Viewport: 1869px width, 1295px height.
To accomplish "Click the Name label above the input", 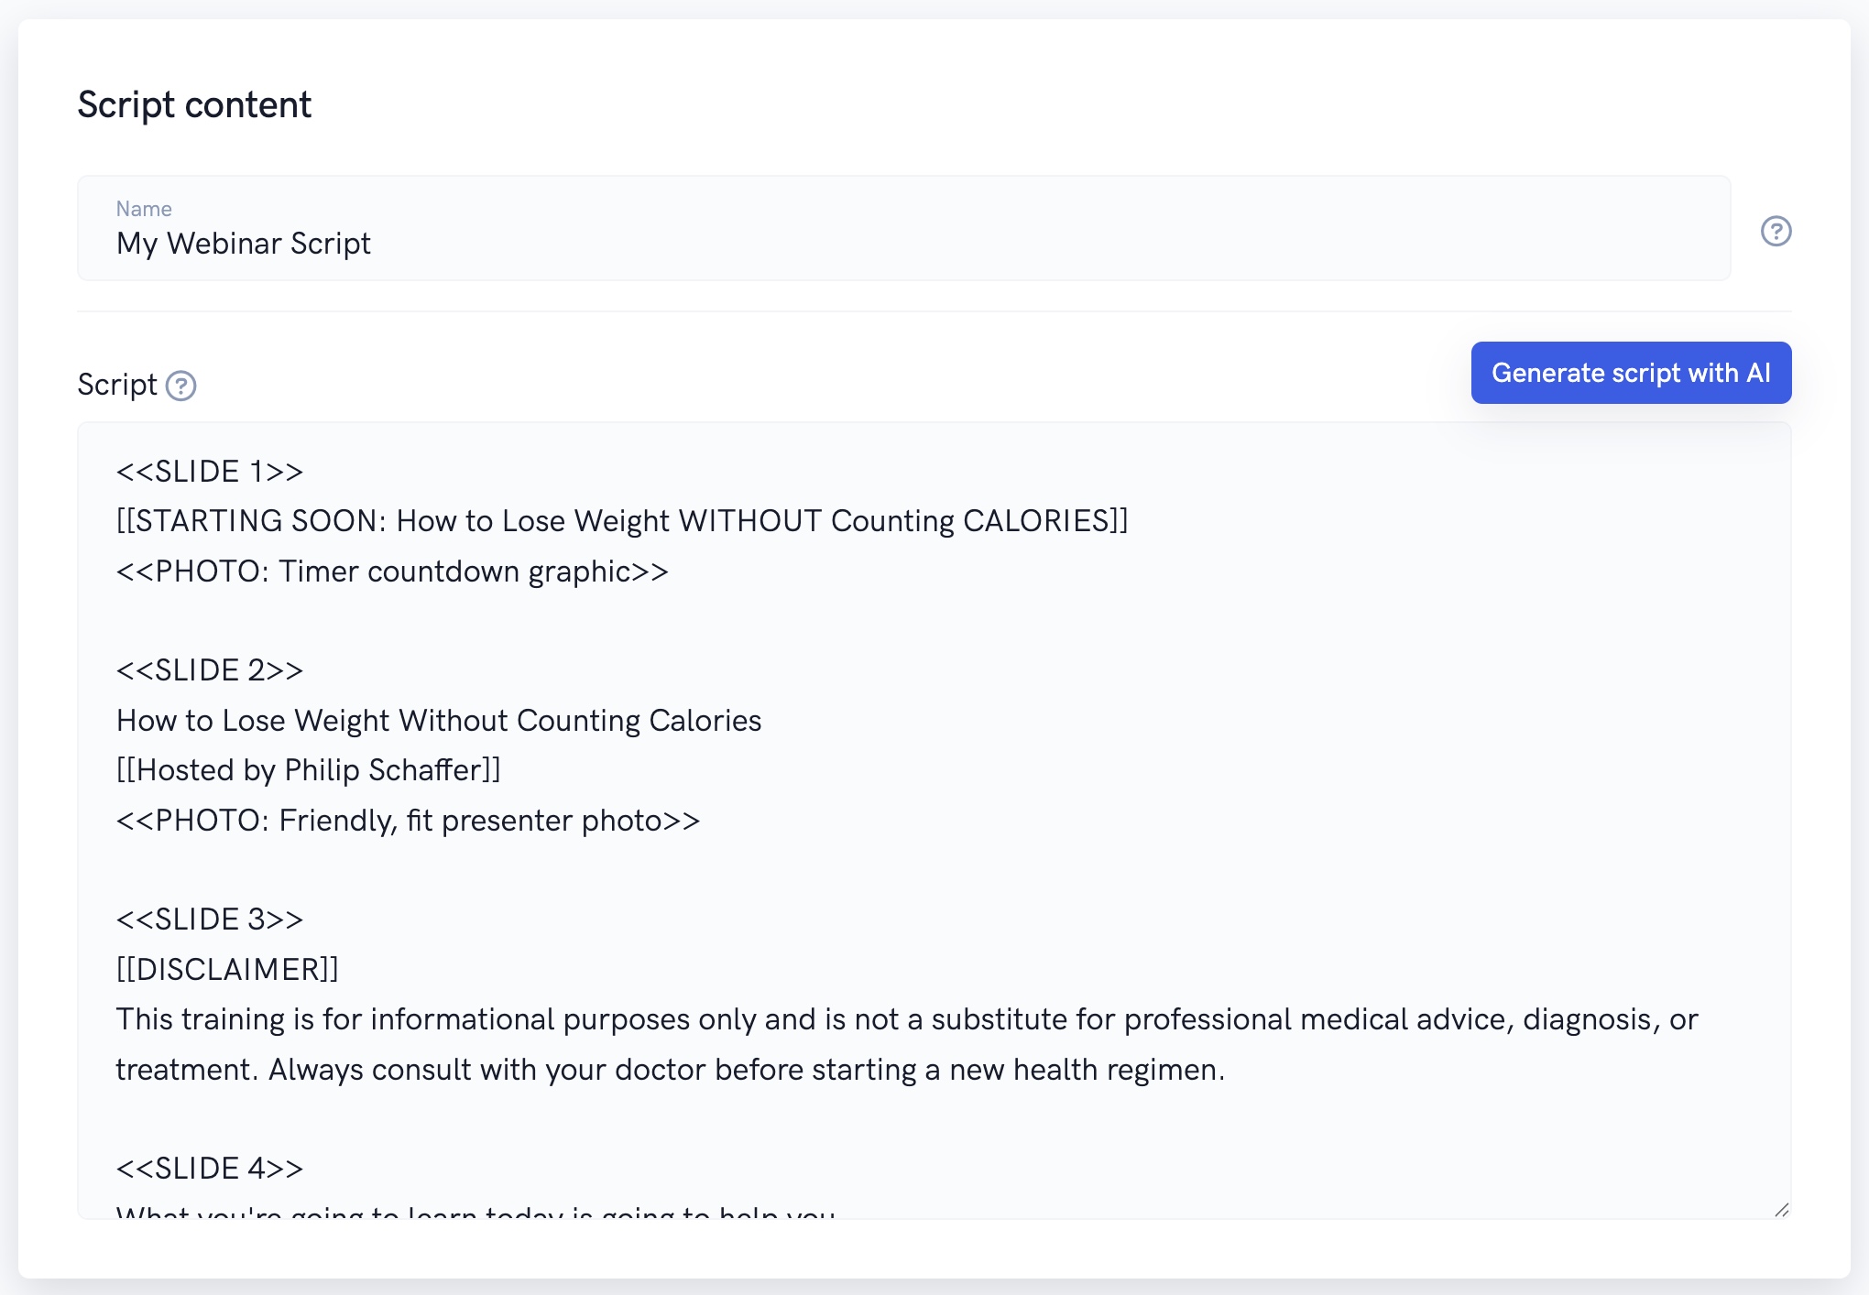I will pyautogui.click(x=144, y=209).
